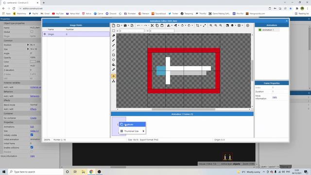Toggle the canvas background brightness icon
The width and height of the screenshot is (311, 175).
(227, 25)
